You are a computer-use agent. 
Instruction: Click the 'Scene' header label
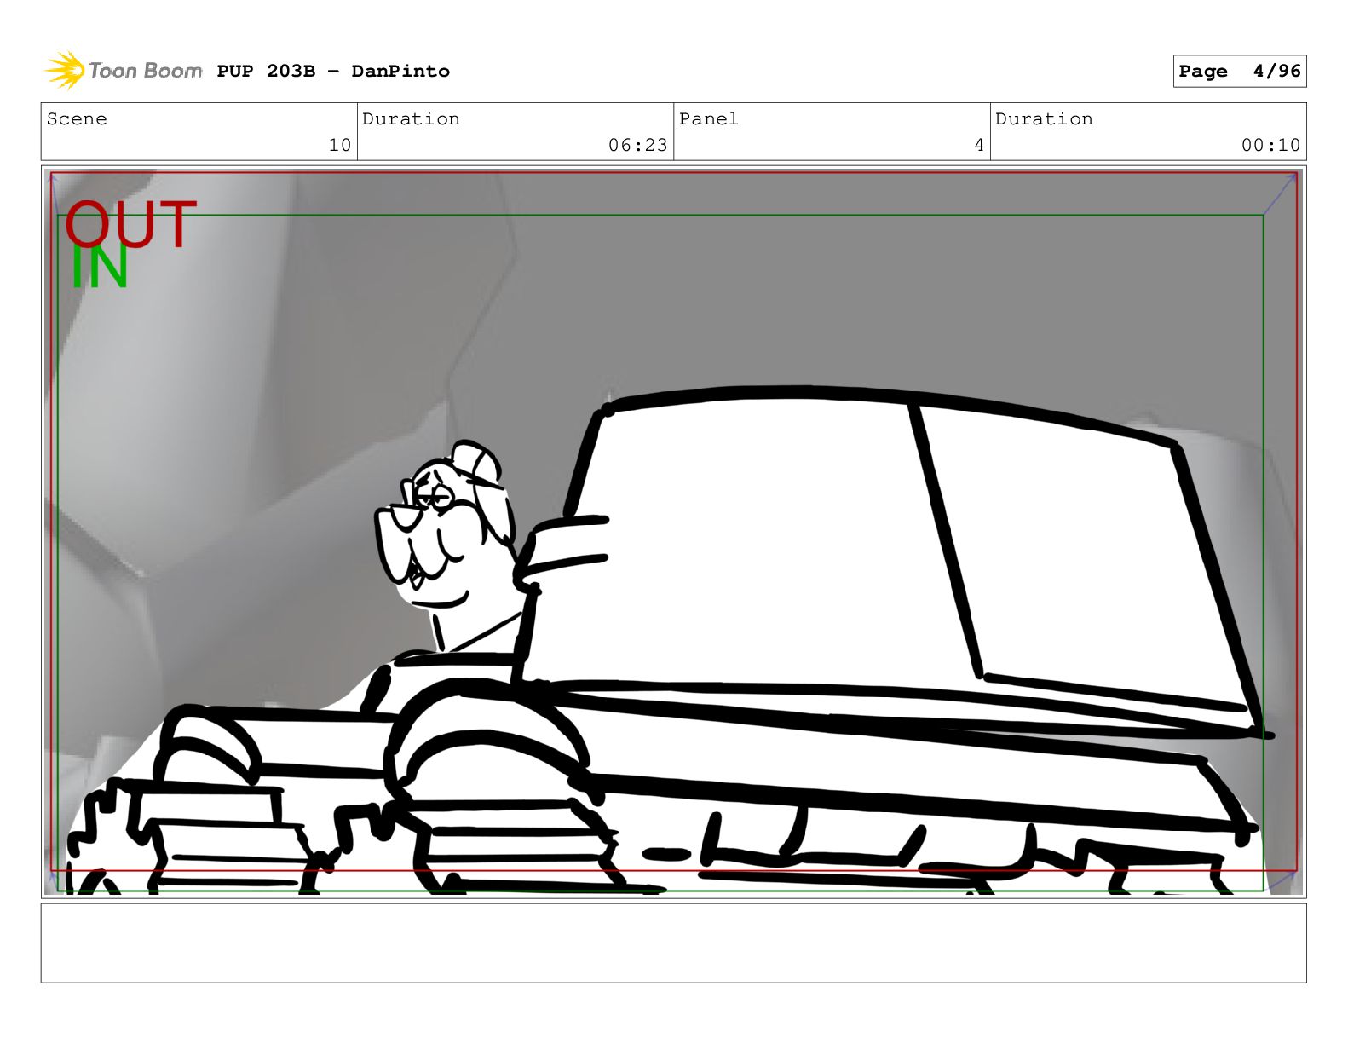tap(77, 118)
